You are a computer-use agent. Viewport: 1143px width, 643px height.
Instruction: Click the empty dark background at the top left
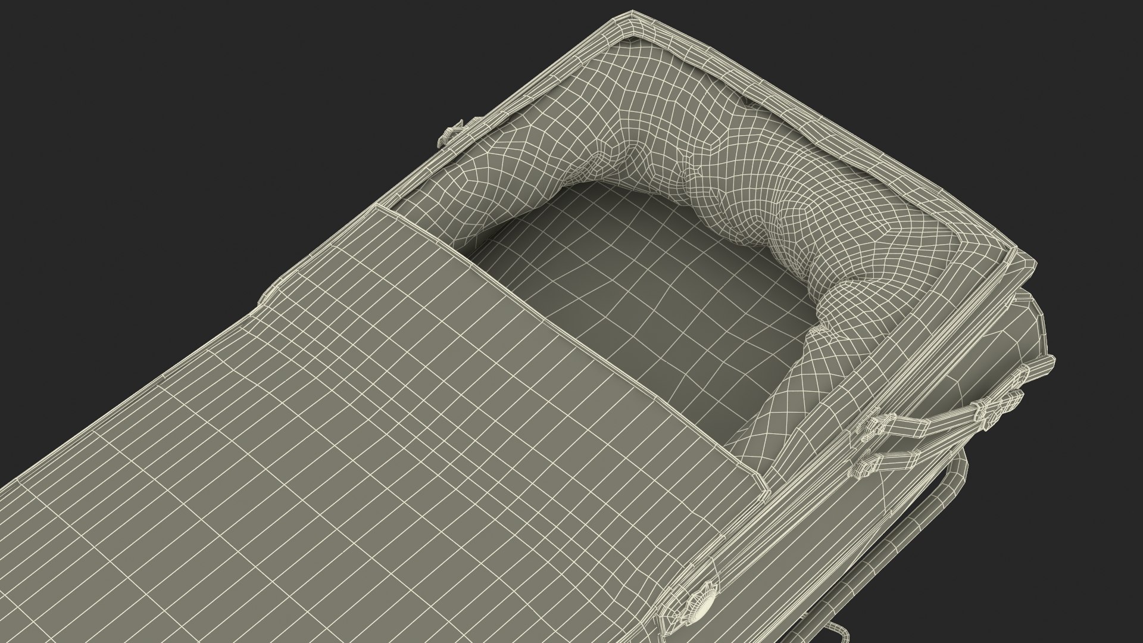tap(179, 89)
